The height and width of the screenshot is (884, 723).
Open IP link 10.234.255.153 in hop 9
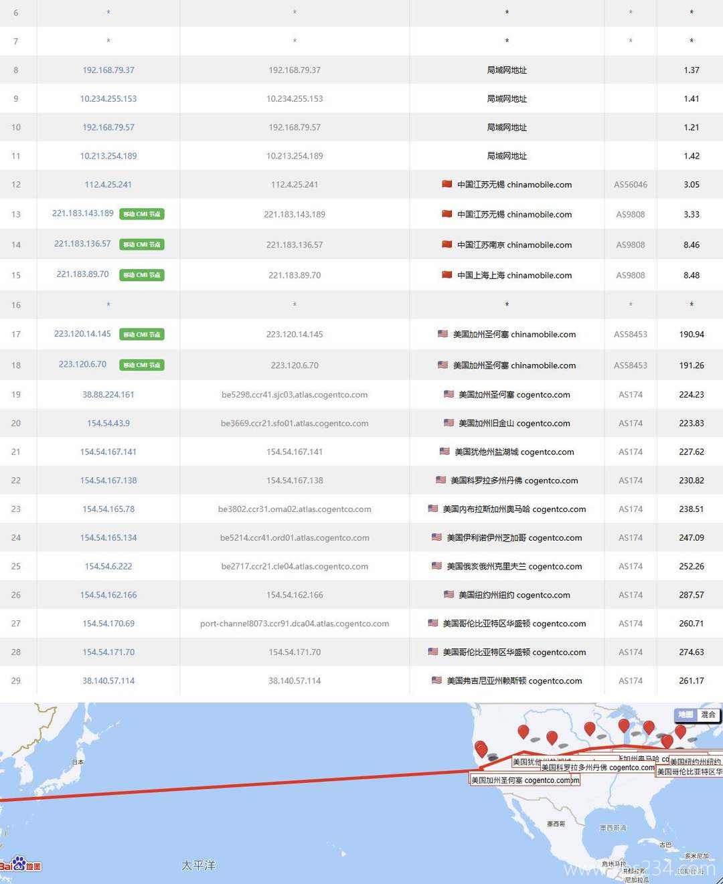click(108, 98)
